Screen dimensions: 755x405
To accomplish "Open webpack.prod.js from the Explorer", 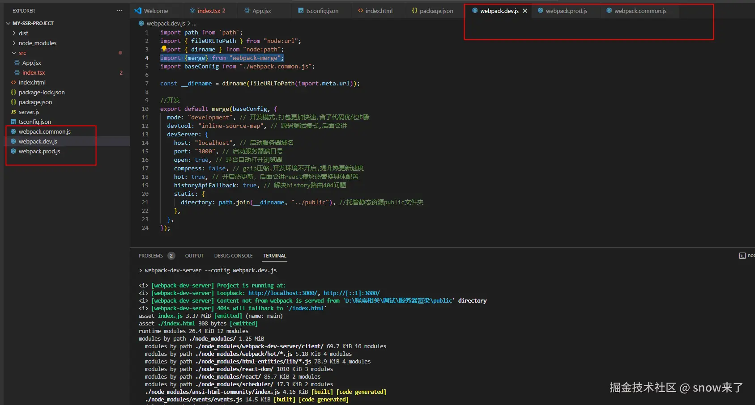I will 39,151.
